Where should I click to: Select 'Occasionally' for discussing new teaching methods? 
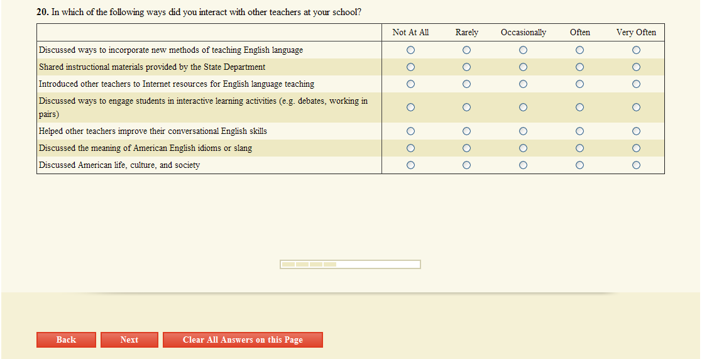pos(523,50)
